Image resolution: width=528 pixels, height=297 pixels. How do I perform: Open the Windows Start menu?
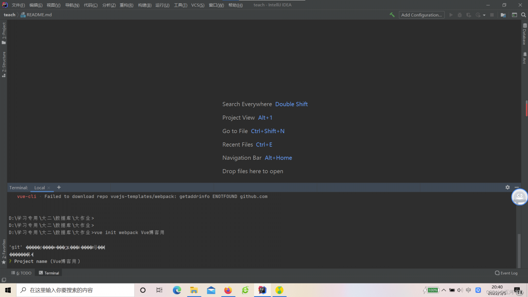tap(8, 290)
